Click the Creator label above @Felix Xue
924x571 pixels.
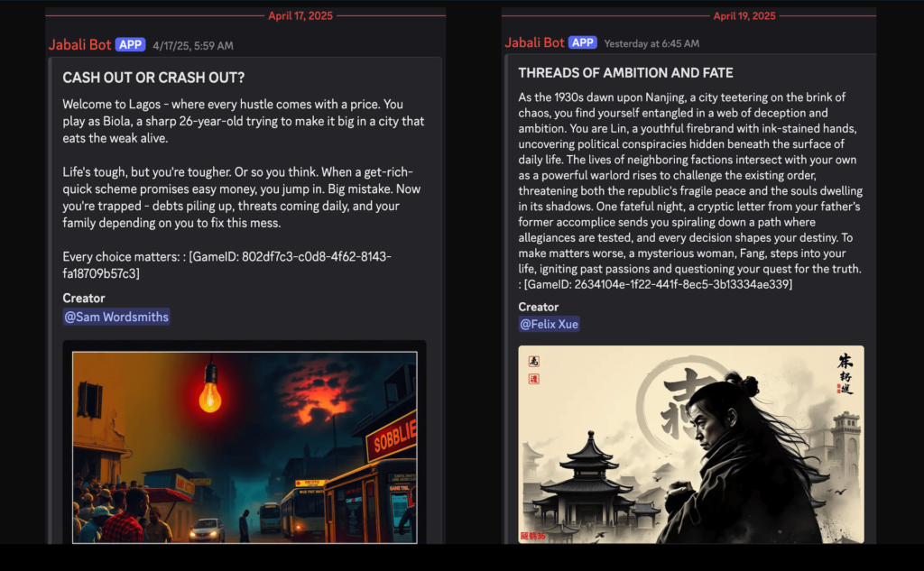pos(538,307)
